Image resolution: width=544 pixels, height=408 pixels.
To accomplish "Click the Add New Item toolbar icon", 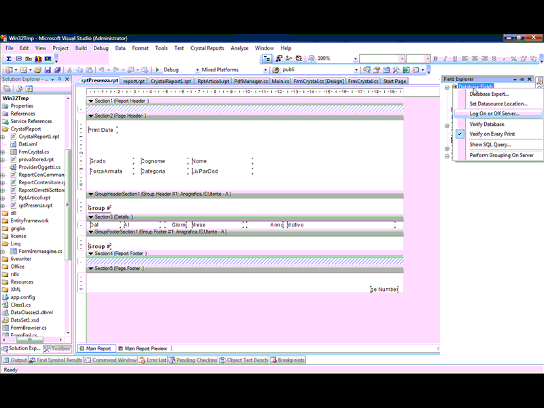I will 24,70.
